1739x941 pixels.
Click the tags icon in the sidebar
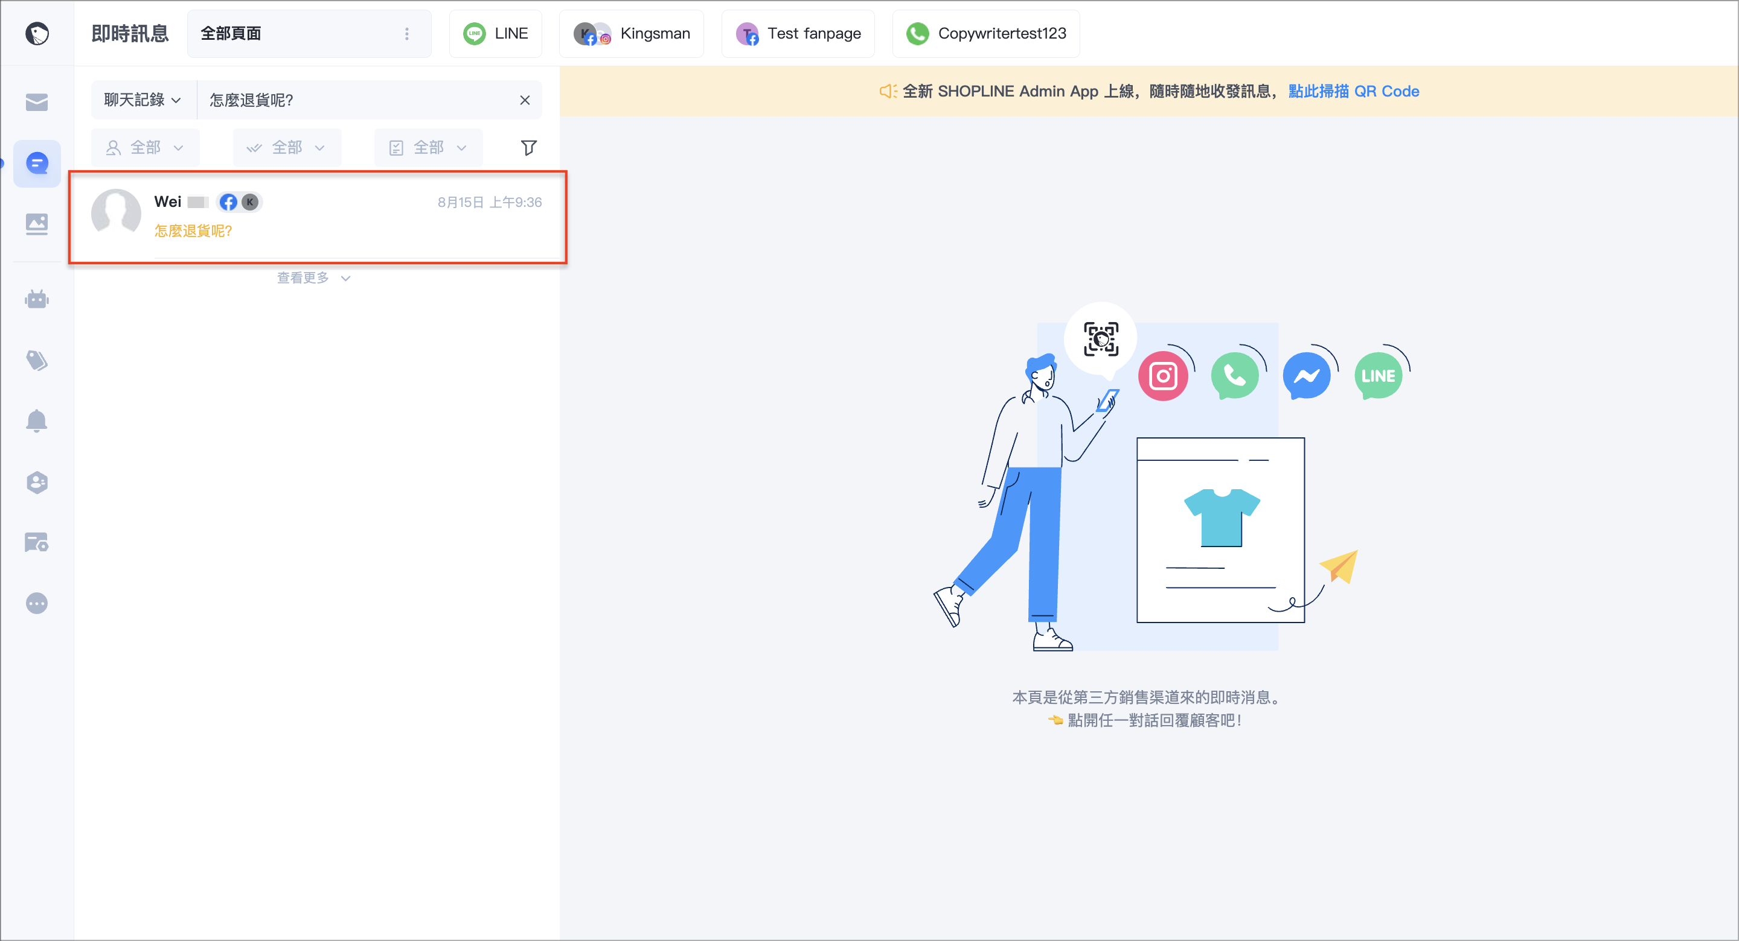coord(36,360)
